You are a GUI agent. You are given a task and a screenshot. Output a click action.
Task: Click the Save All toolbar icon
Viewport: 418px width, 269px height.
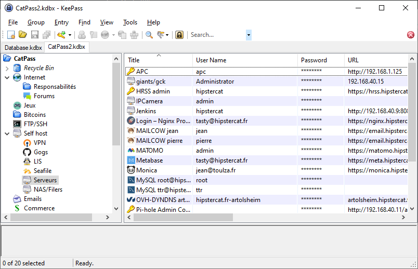[47, 35]
